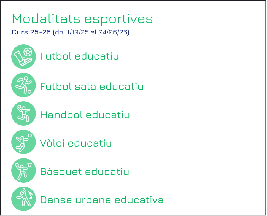
Task: Click the football boot and ball icon
Action: (x=23, y=57)
